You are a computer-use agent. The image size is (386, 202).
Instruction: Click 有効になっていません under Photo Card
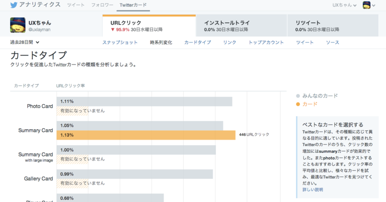click(x=83, y=111)
